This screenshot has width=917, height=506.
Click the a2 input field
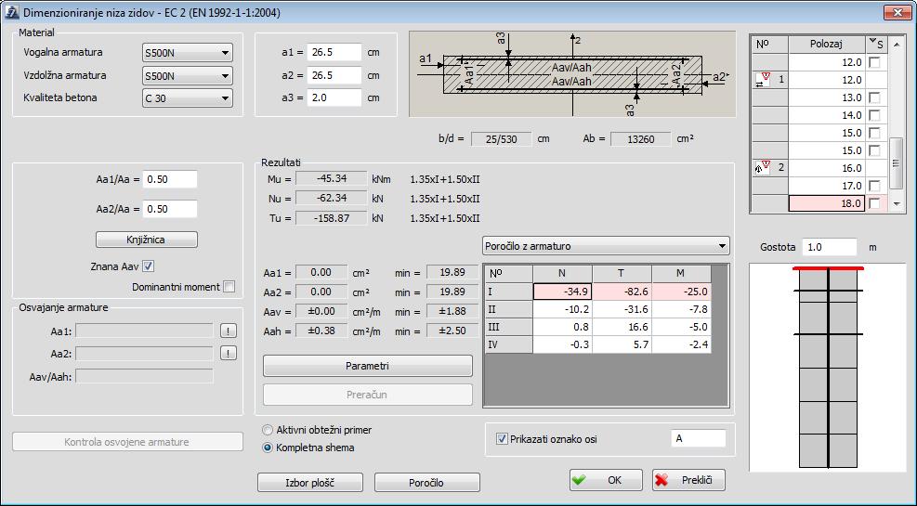(334, 75)
